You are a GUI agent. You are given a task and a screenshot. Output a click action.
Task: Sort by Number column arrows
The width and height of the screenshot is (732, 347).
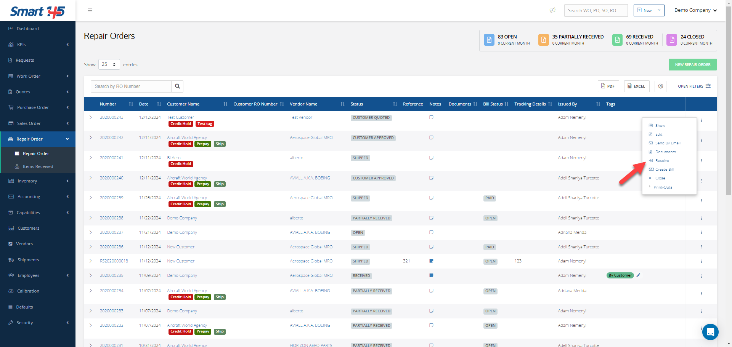[131, 104]
